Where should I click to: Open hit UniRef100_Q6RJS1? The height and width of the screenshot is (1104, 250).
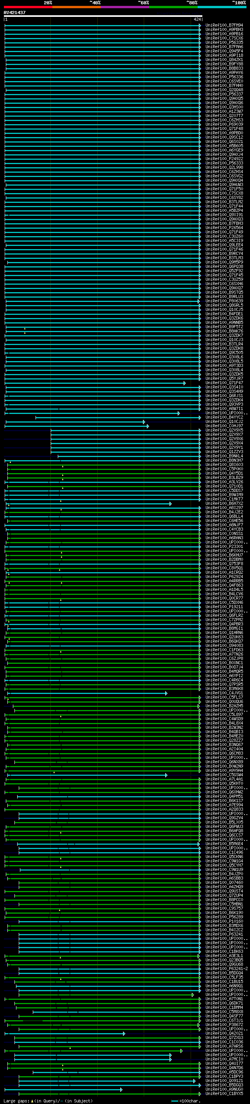tap(224, 396)
